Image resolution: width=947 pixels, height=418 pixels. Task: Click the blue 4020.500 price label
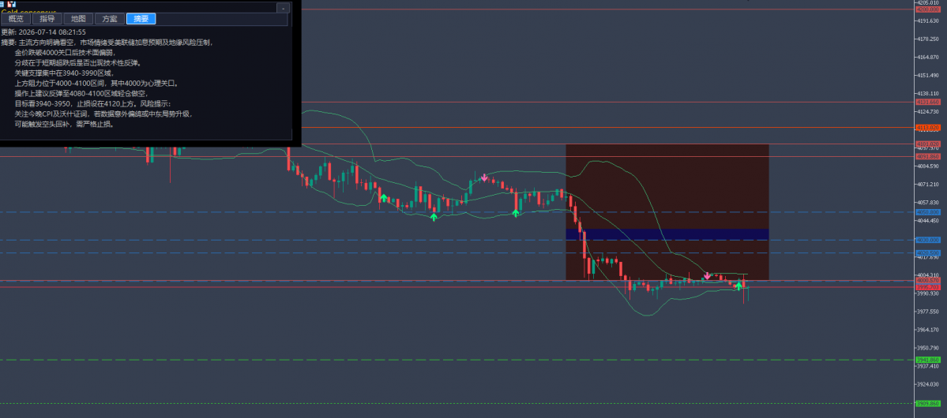click(928, 252)
